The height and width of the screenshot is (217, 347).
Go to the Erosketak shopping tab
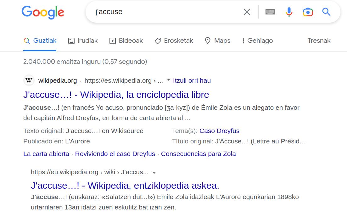[174, 41]
